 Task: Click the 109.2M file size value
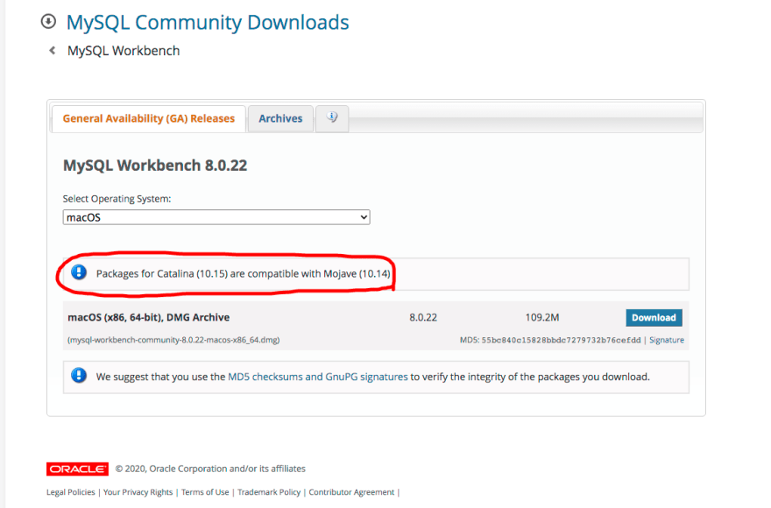point(541,317)
